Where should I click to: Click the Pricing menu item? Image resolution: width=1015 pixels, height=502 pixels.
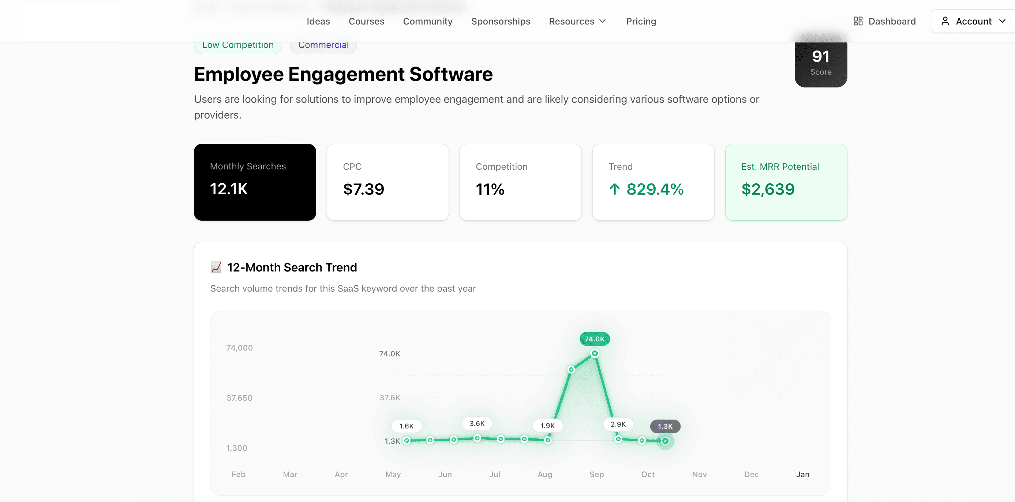(x=641, y=21)
